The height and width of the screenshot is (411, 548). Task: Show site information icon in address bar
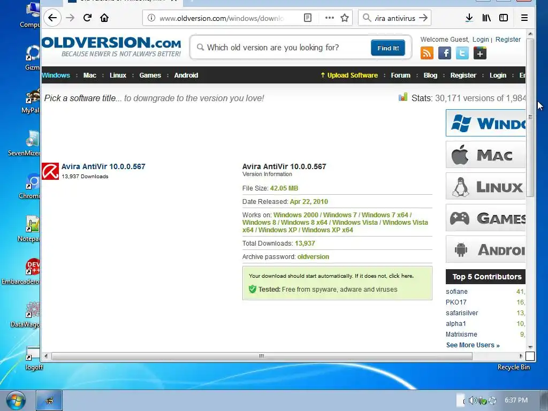pos(151,18)
